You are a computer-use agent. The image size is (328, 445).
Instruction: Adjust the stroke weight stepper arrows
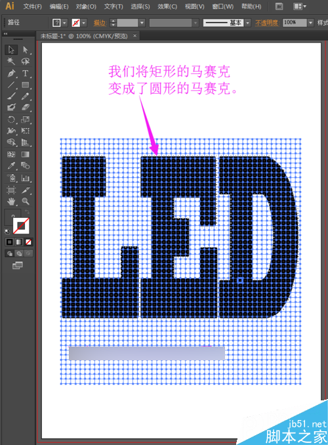113,23
